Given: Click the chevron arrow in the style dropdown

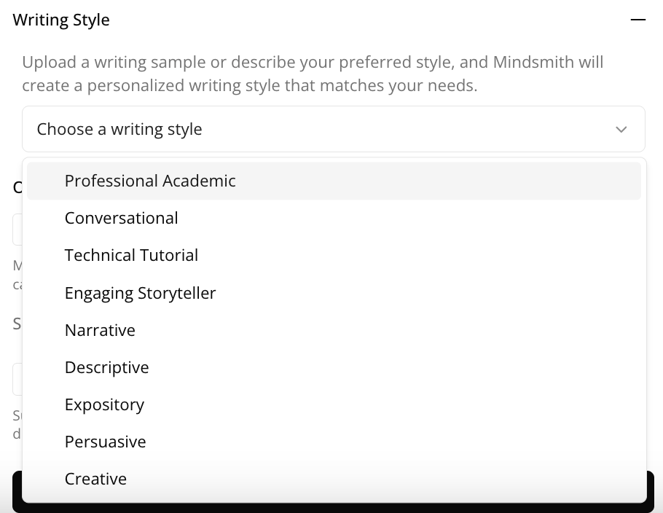Looking at the screenshot, I should tap(621, 130).
